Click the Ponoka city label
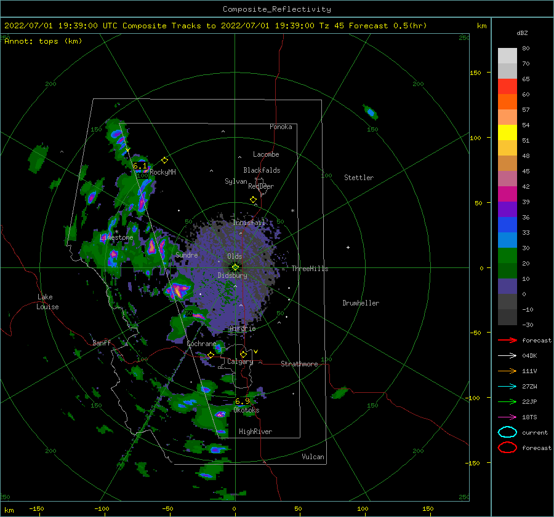554x517 pixels. click(281, 127)
